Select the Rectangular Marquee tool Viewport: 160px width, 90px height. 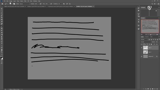pyautogui.click(x=2, y=11)
